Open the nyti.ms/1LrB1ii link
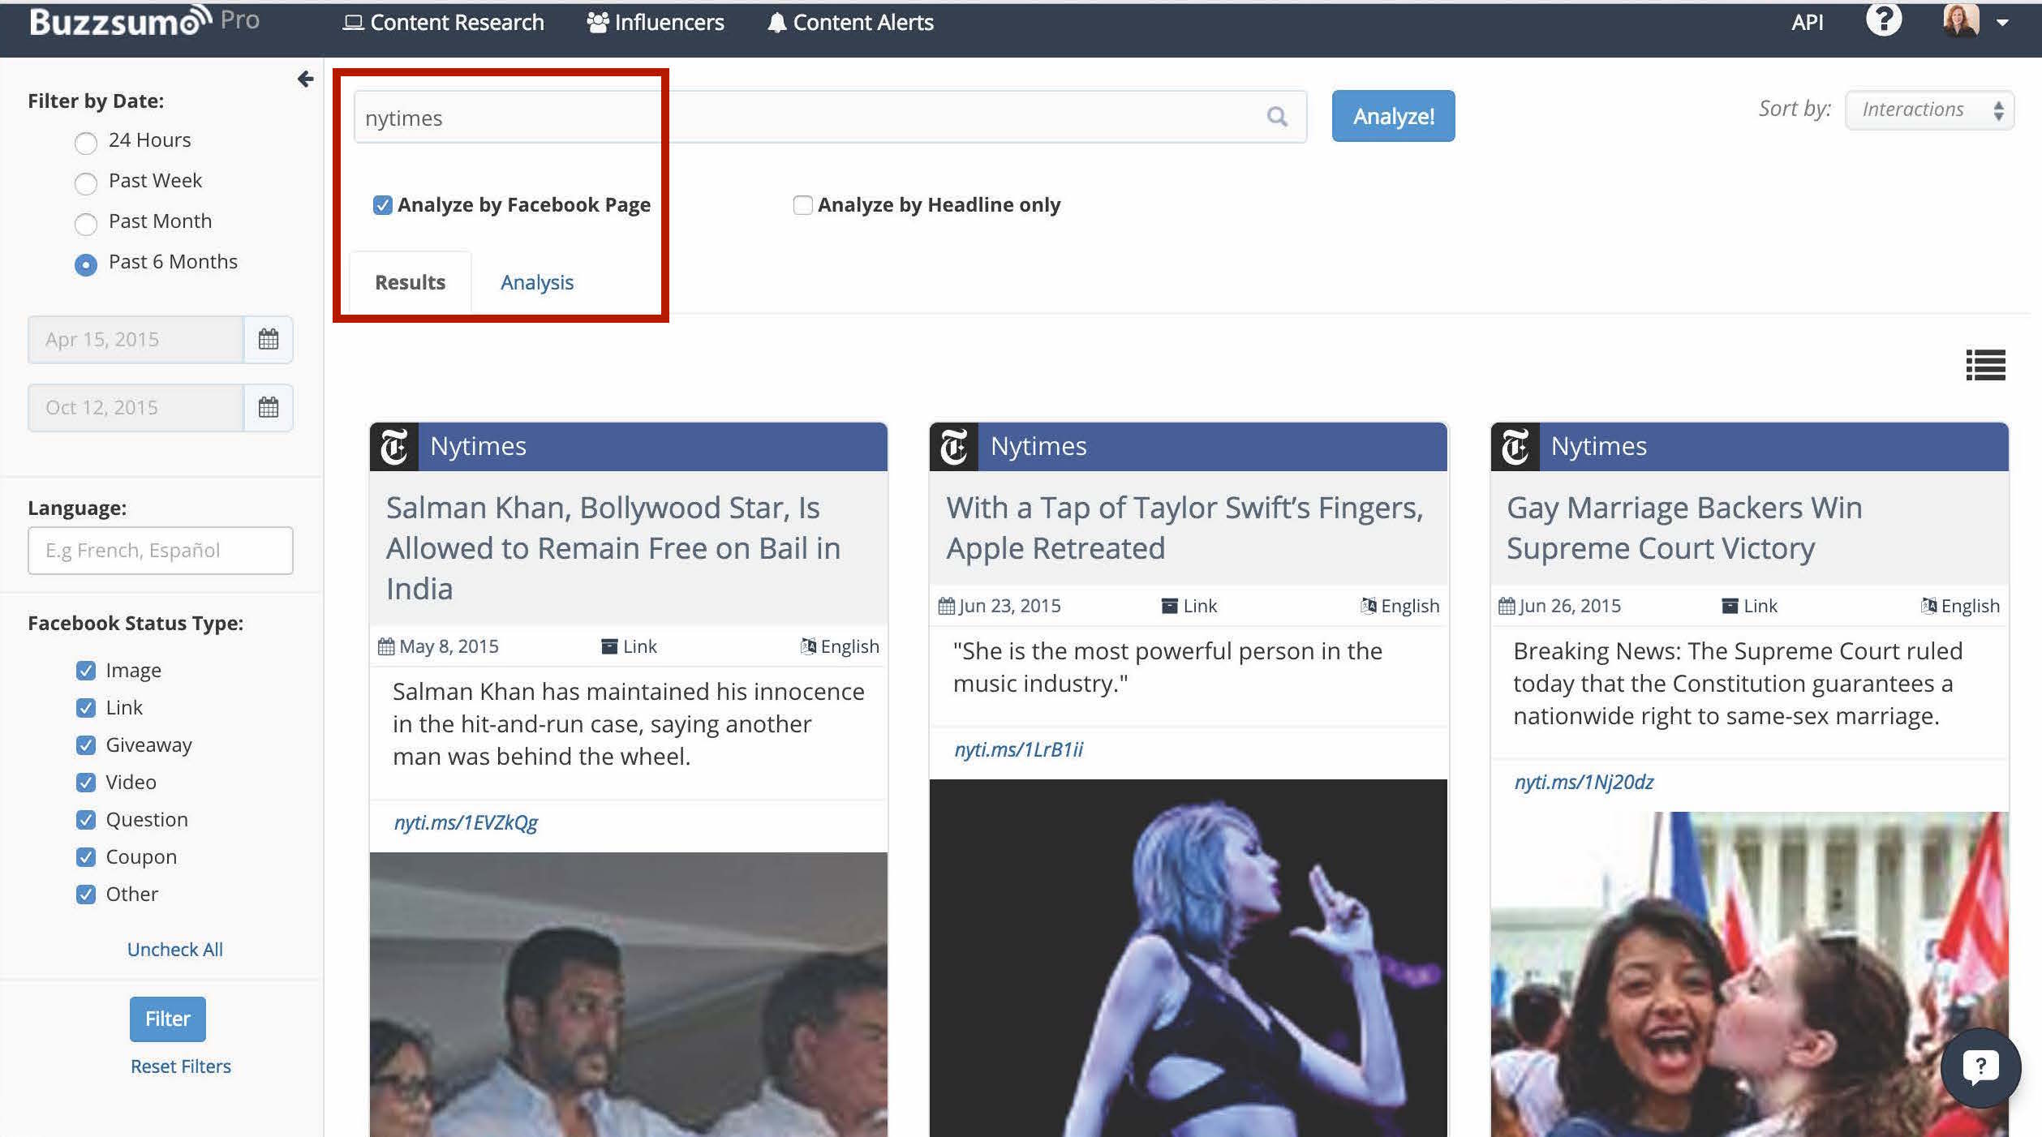This screenshot has height=1137, width=2042. click(1018, 749)
